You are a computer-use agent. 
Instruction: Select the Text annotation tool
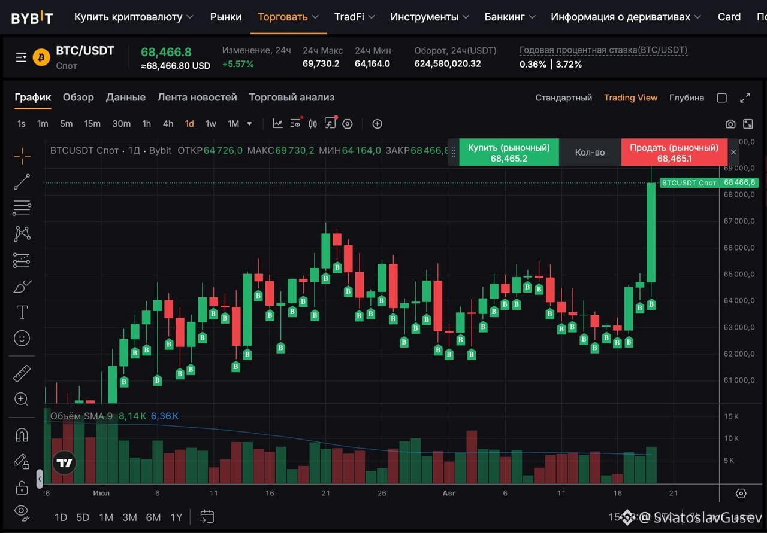coord(22,312)
